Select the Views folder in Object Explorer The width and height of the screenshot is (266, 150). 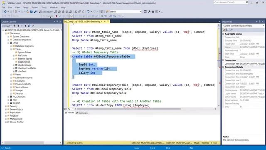pos(18,75)
